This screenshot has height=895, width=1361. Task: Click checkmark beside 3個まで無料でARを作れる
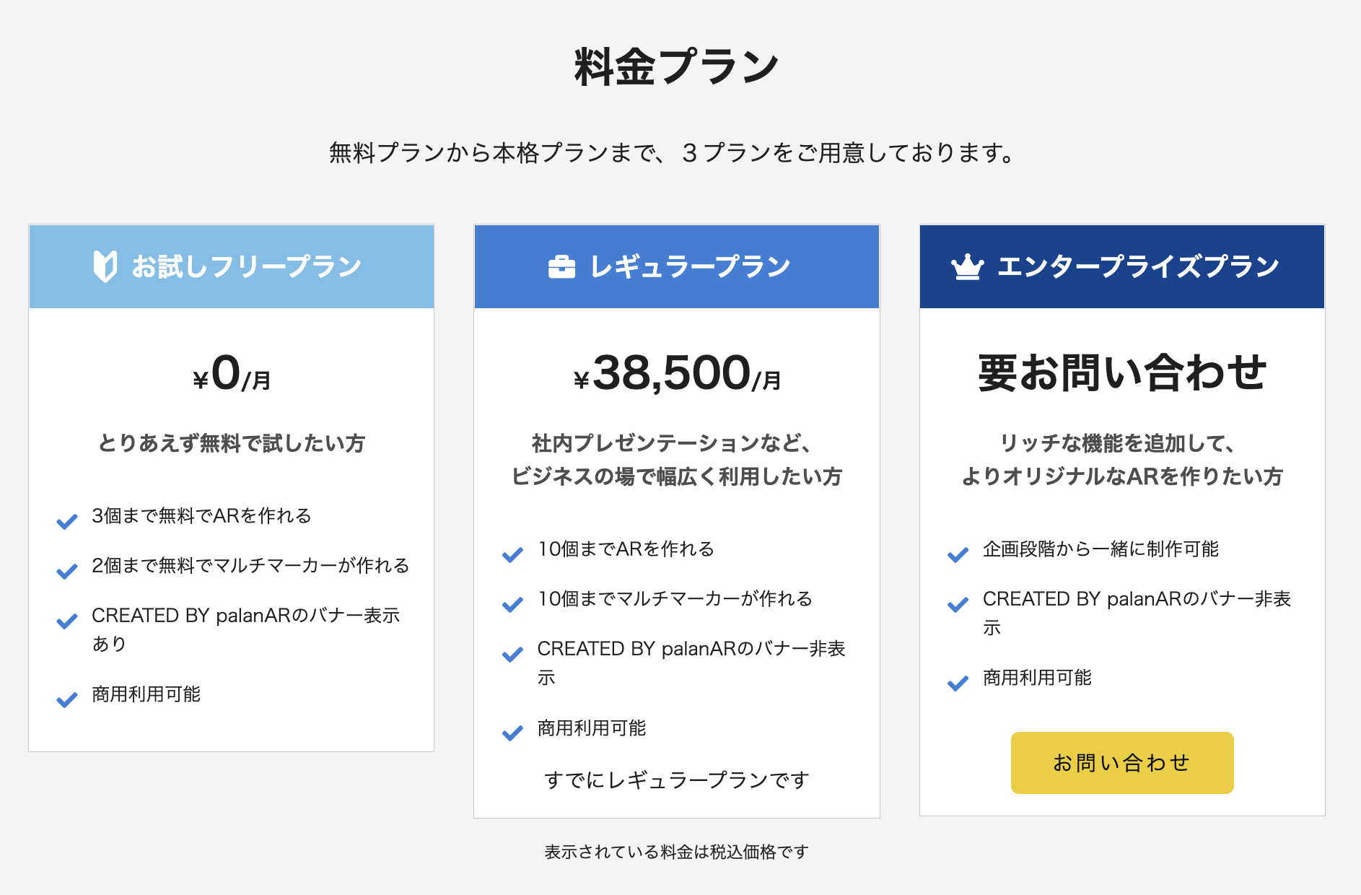click(67, 521)
